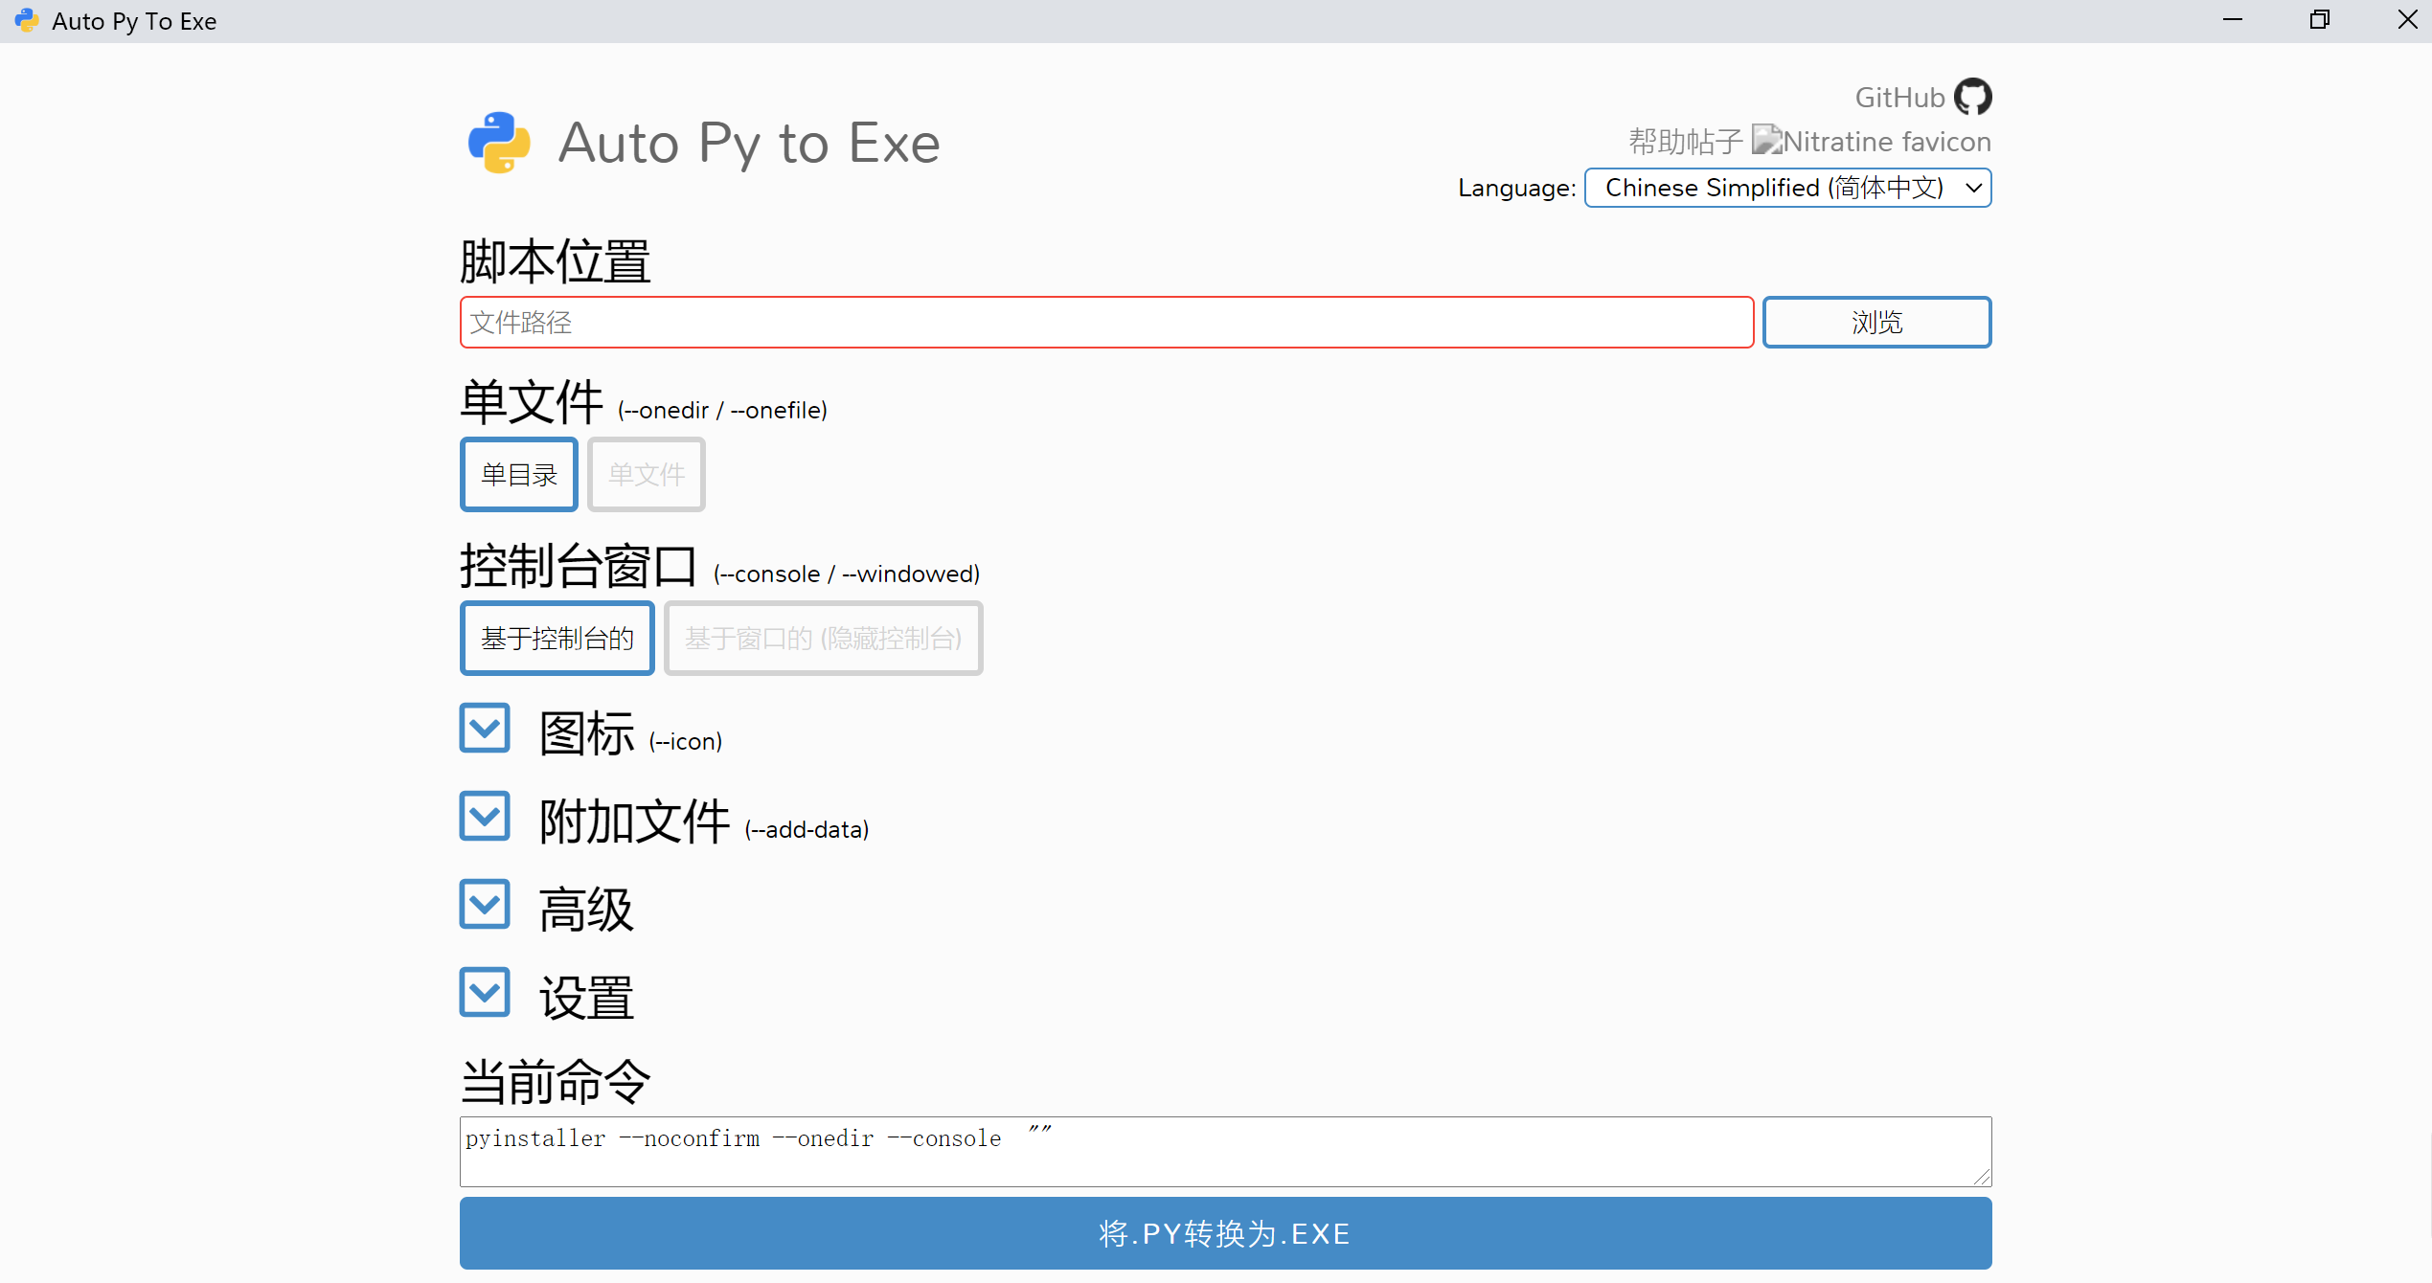Click the Python logo beside the app title
Viewport: 2432px width, 1283px height.
(497, 142)
